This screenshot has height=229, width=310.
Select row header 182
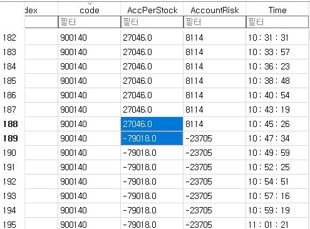[x=12, y=38]
